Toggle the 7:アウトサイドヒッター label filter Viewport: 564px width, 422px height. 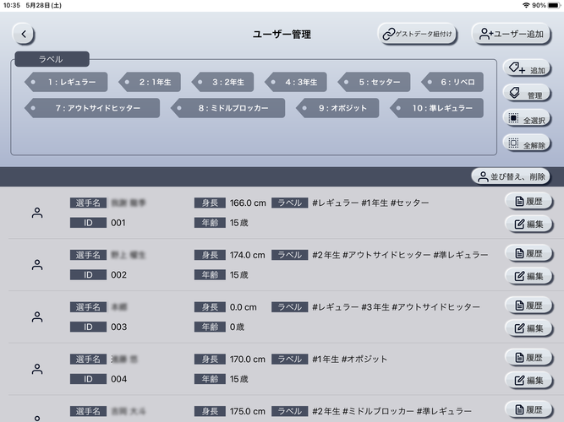91,108
